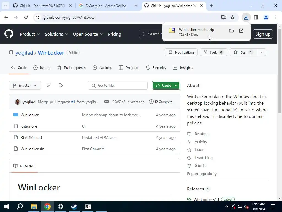This screenshot has height=212, width=282.
Task: Open yogilad owner link
Action: [x=24, y=53]
